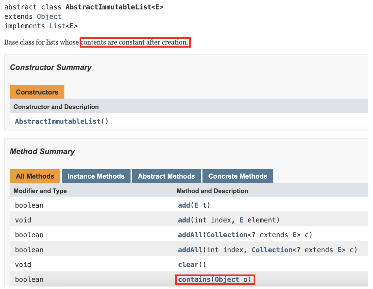This screenshot has width=373, height=289.
Task: Click E type in addAll(int index, ...) row
Action: coord(340,250)
